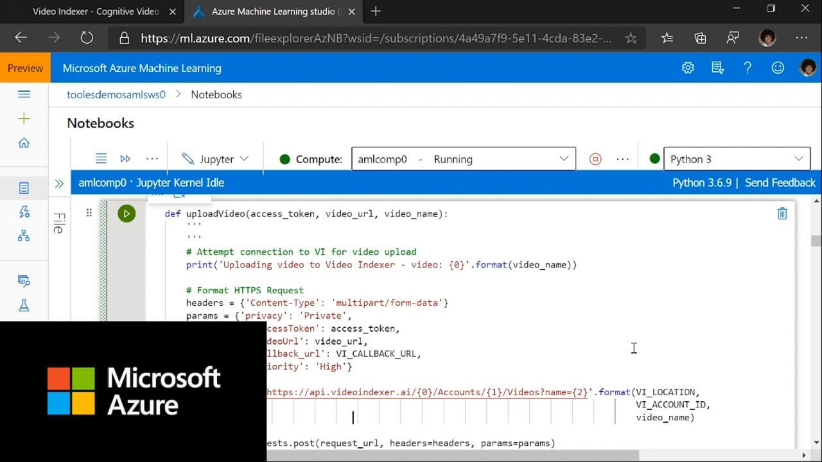This screenshot has width=822, height=462.
Task: Open the notebook toolbar more options ellipsis
Action: [152, 158]
